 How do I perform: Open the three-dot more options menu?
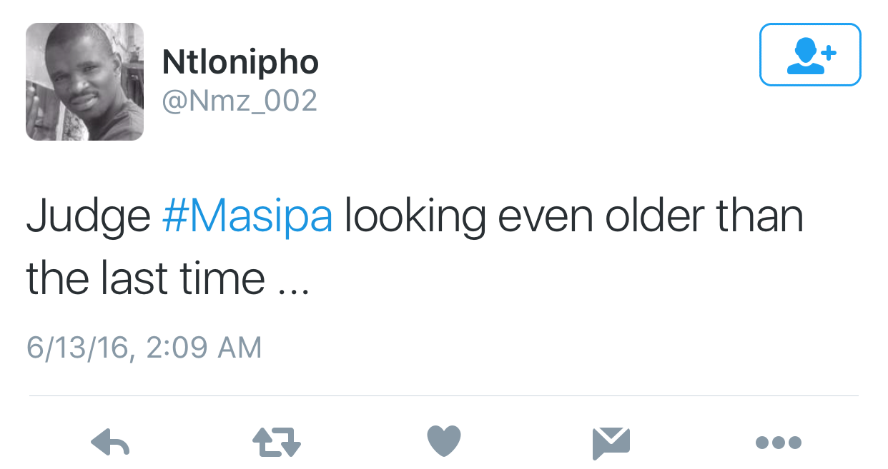[779, 443]
